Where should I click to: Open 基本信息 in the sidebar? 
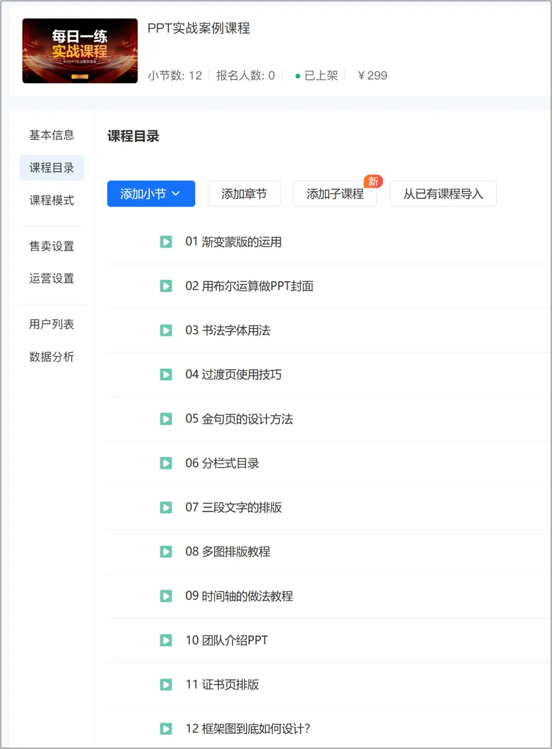52,135
